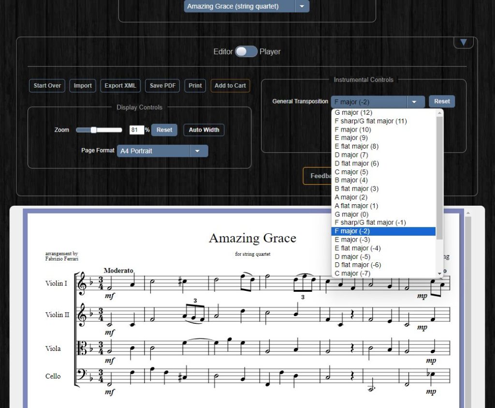The height and width of the screenshot is (408, 495).
Task: Import a music file
Action: (82, 86)
